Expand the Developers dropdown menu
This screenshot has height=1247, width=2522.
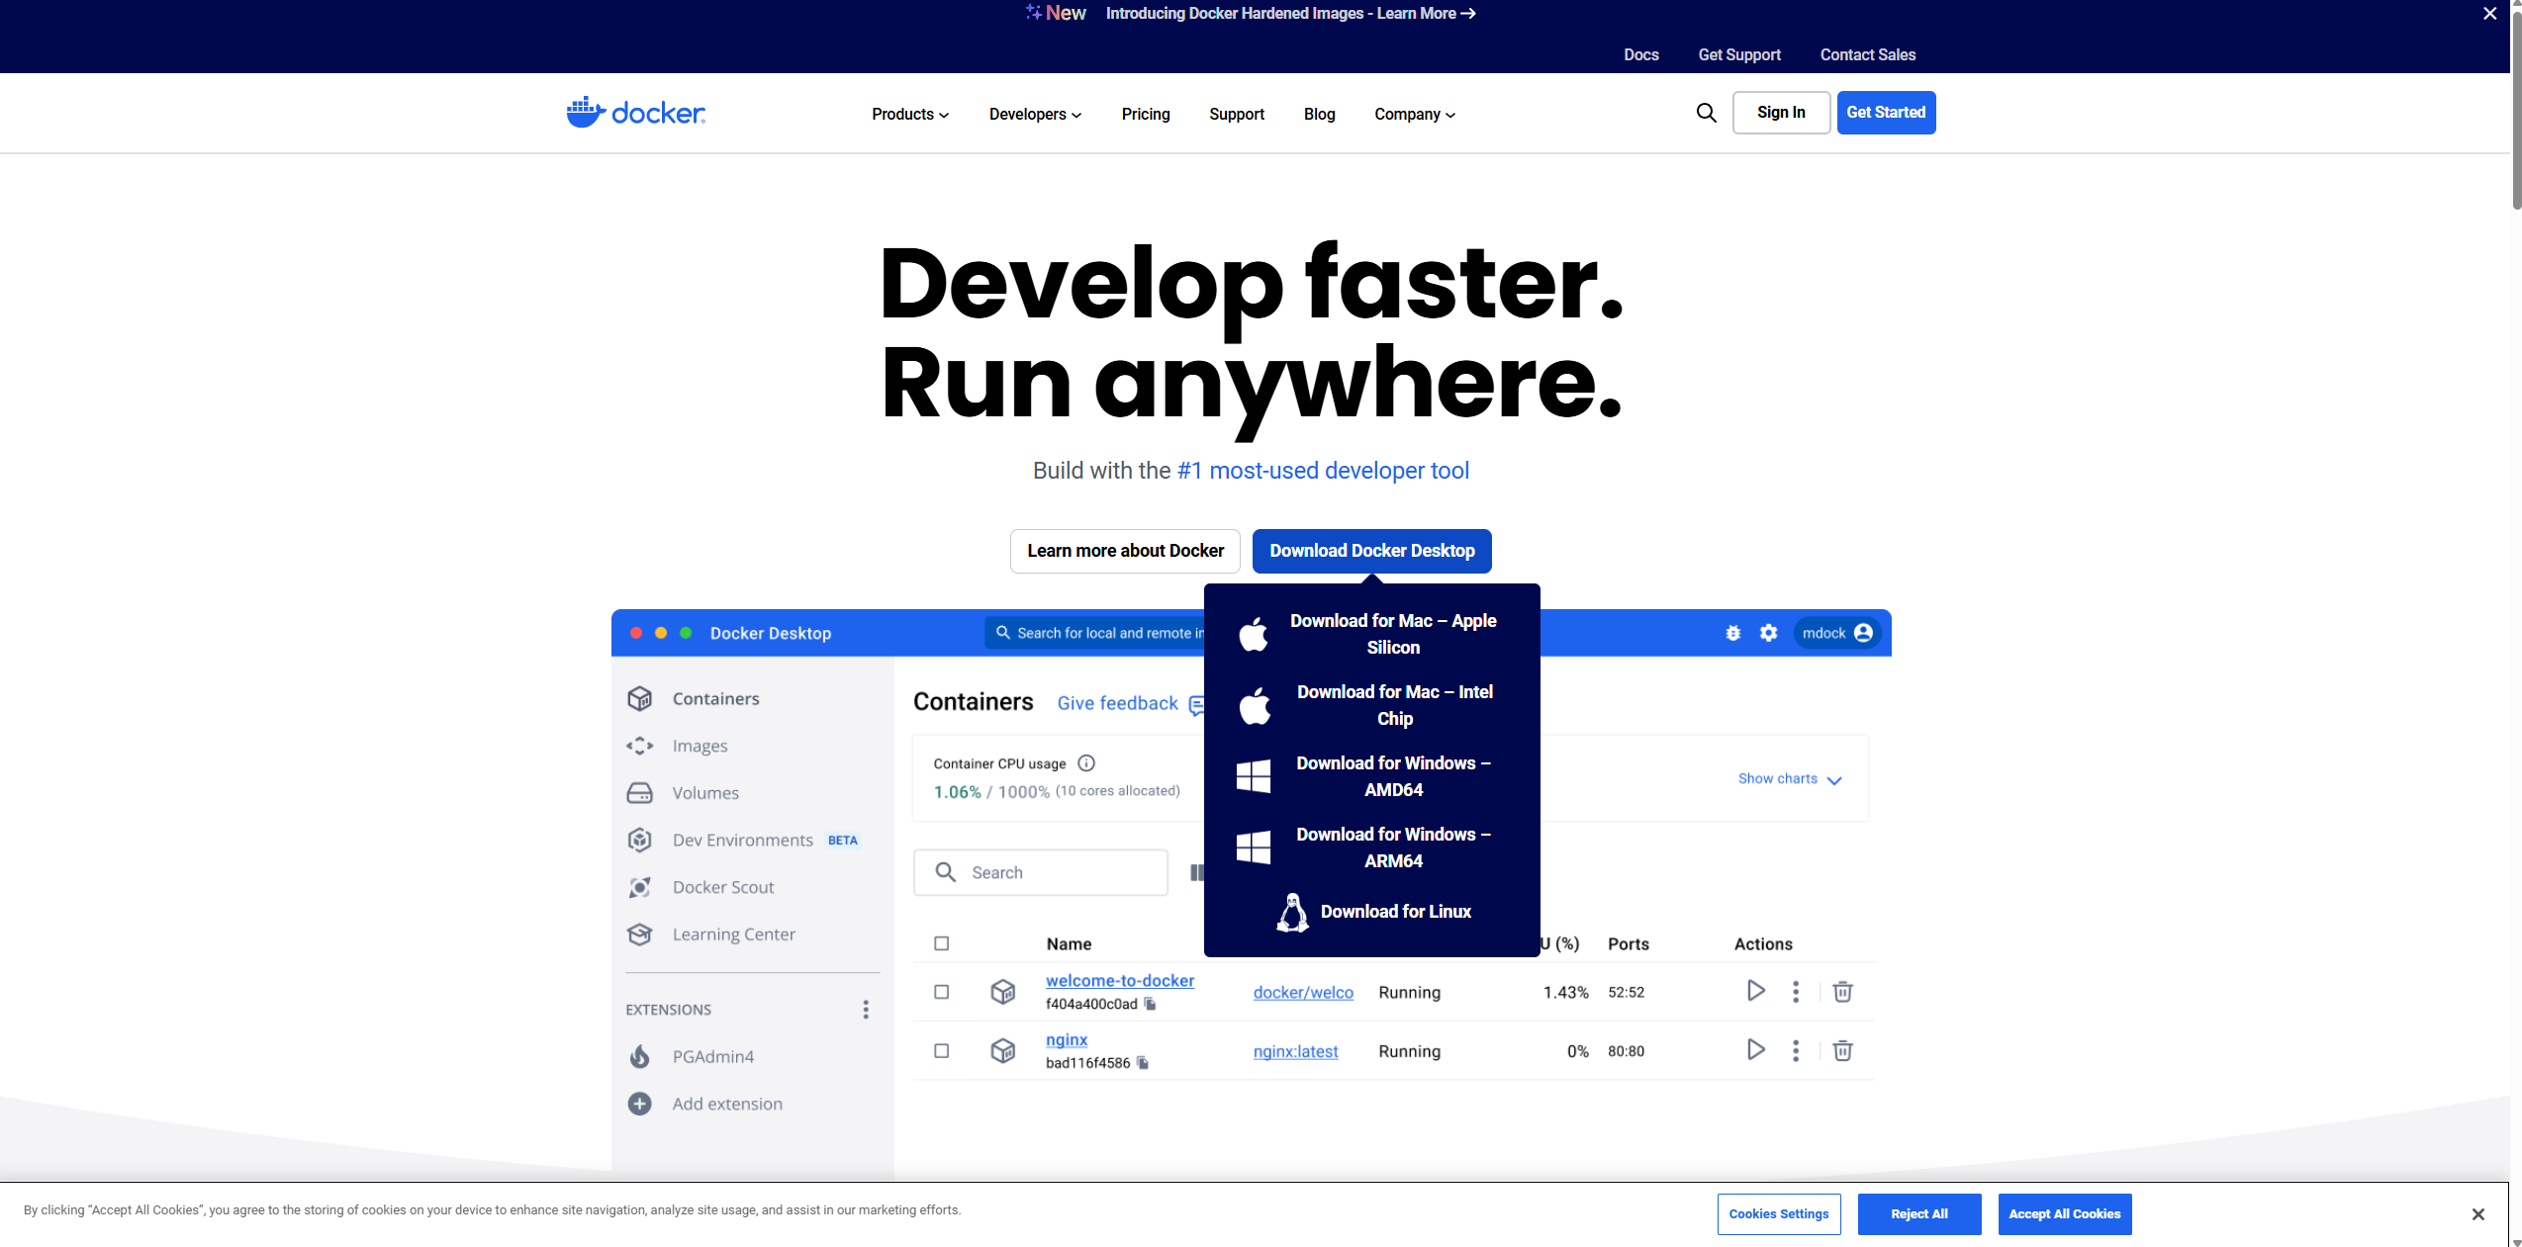[x=1034, y=115]
